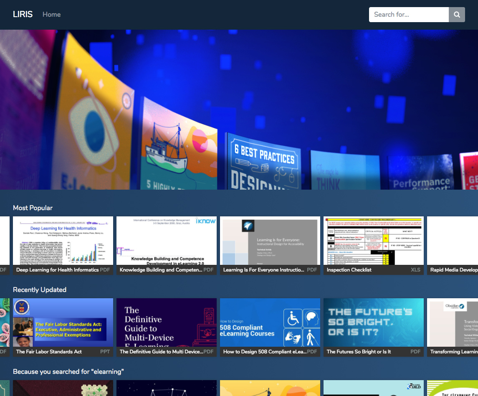This screenshot has width=478, height=396.
Task: Open the Home navigation link
Action: [x=51, y=14]
